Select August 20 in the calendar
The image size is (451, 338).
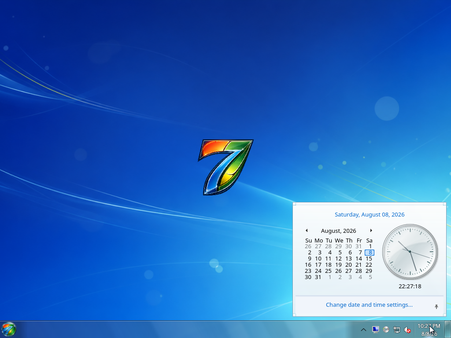click(349, 265)
